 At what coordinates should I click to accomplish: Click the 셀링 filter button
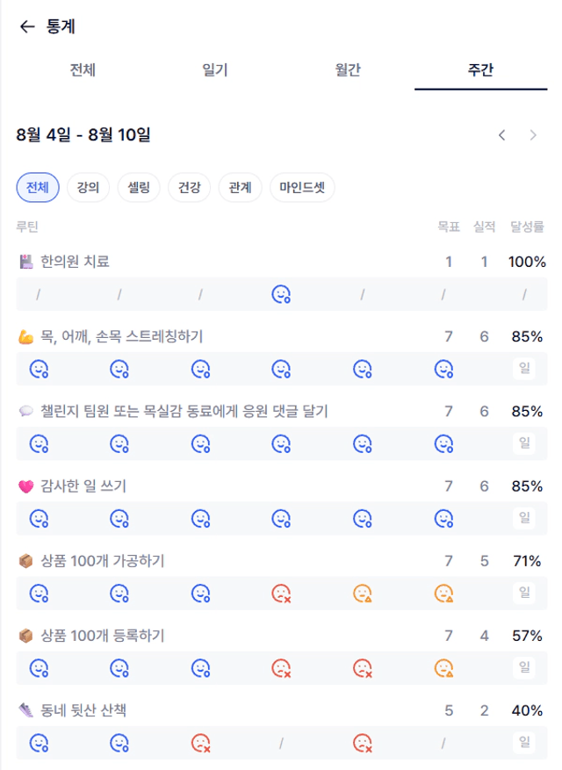[139, 187]
